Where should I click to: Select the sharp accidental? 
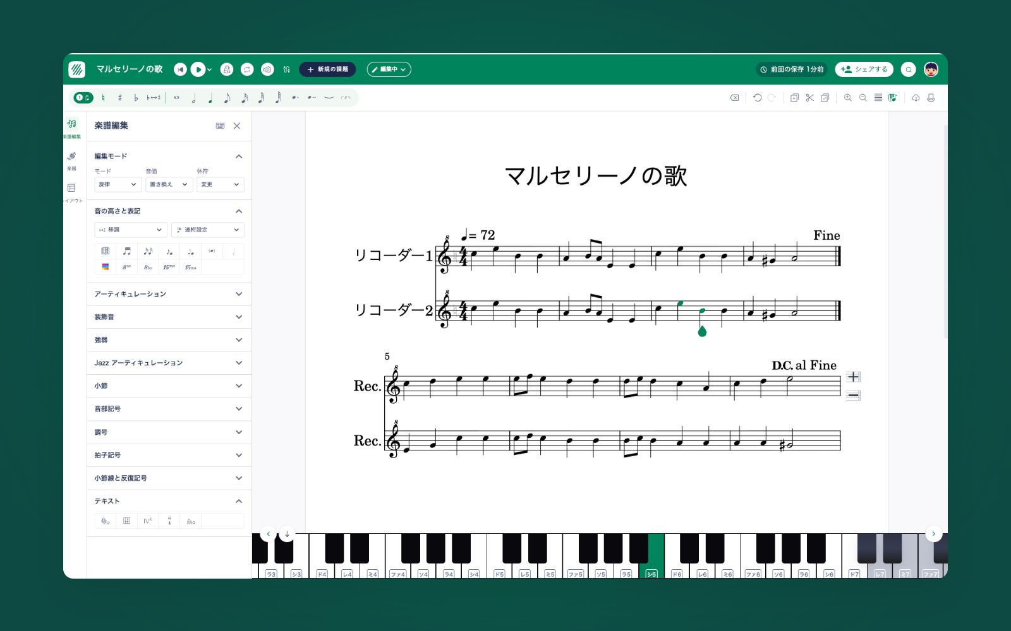click(x=119, y=98)
